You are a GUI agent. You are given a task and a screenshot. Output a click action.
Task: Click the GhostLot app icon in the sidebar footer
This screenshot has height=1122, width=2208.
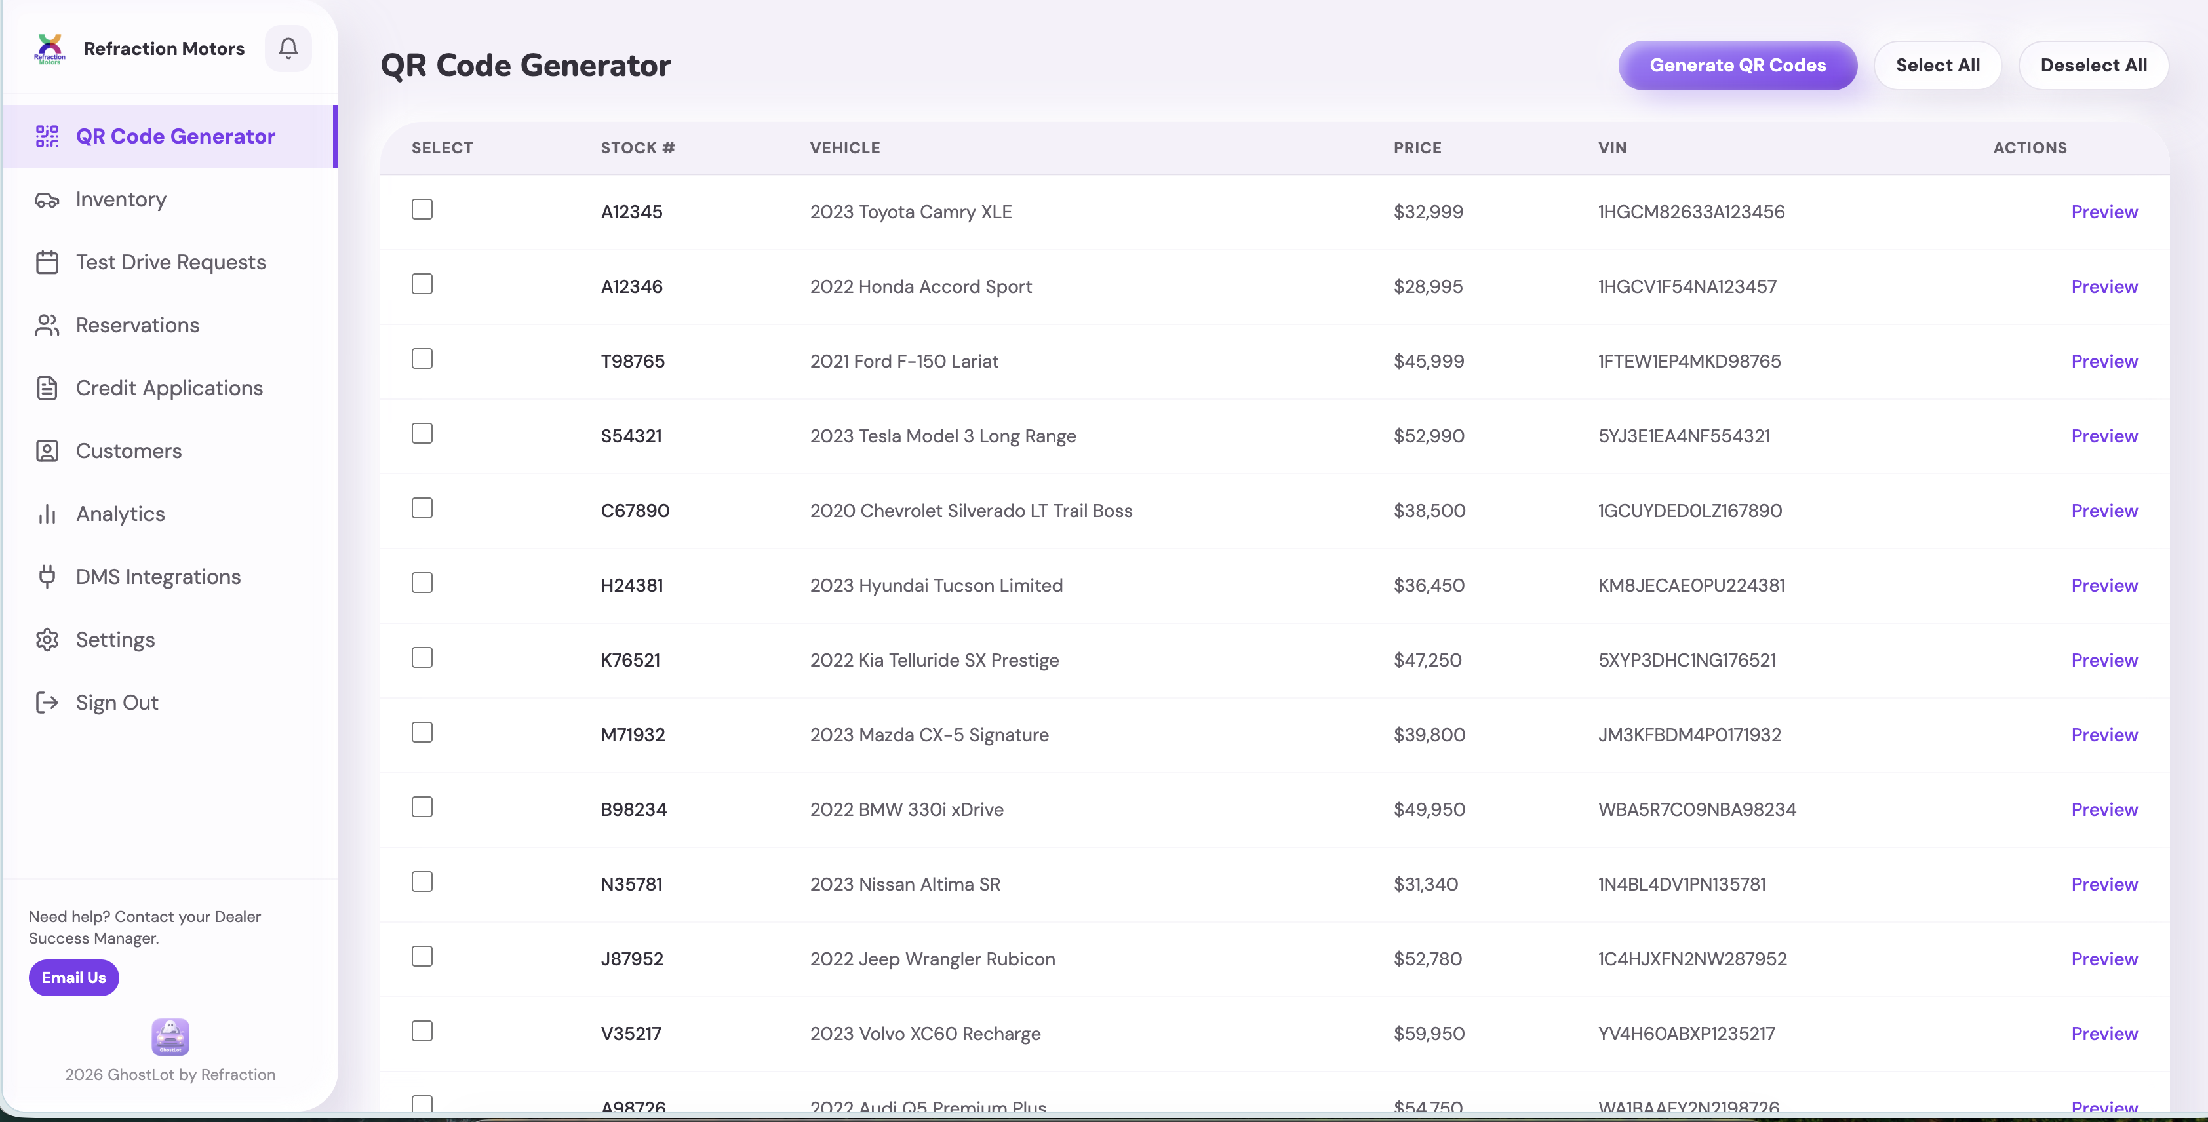(170, 1037)
